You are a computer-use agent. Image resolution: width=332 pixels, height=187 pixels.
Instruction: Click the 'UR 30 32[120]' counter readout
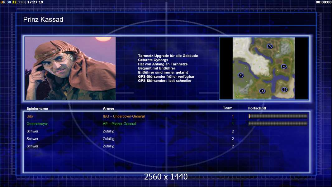point(13,2)
